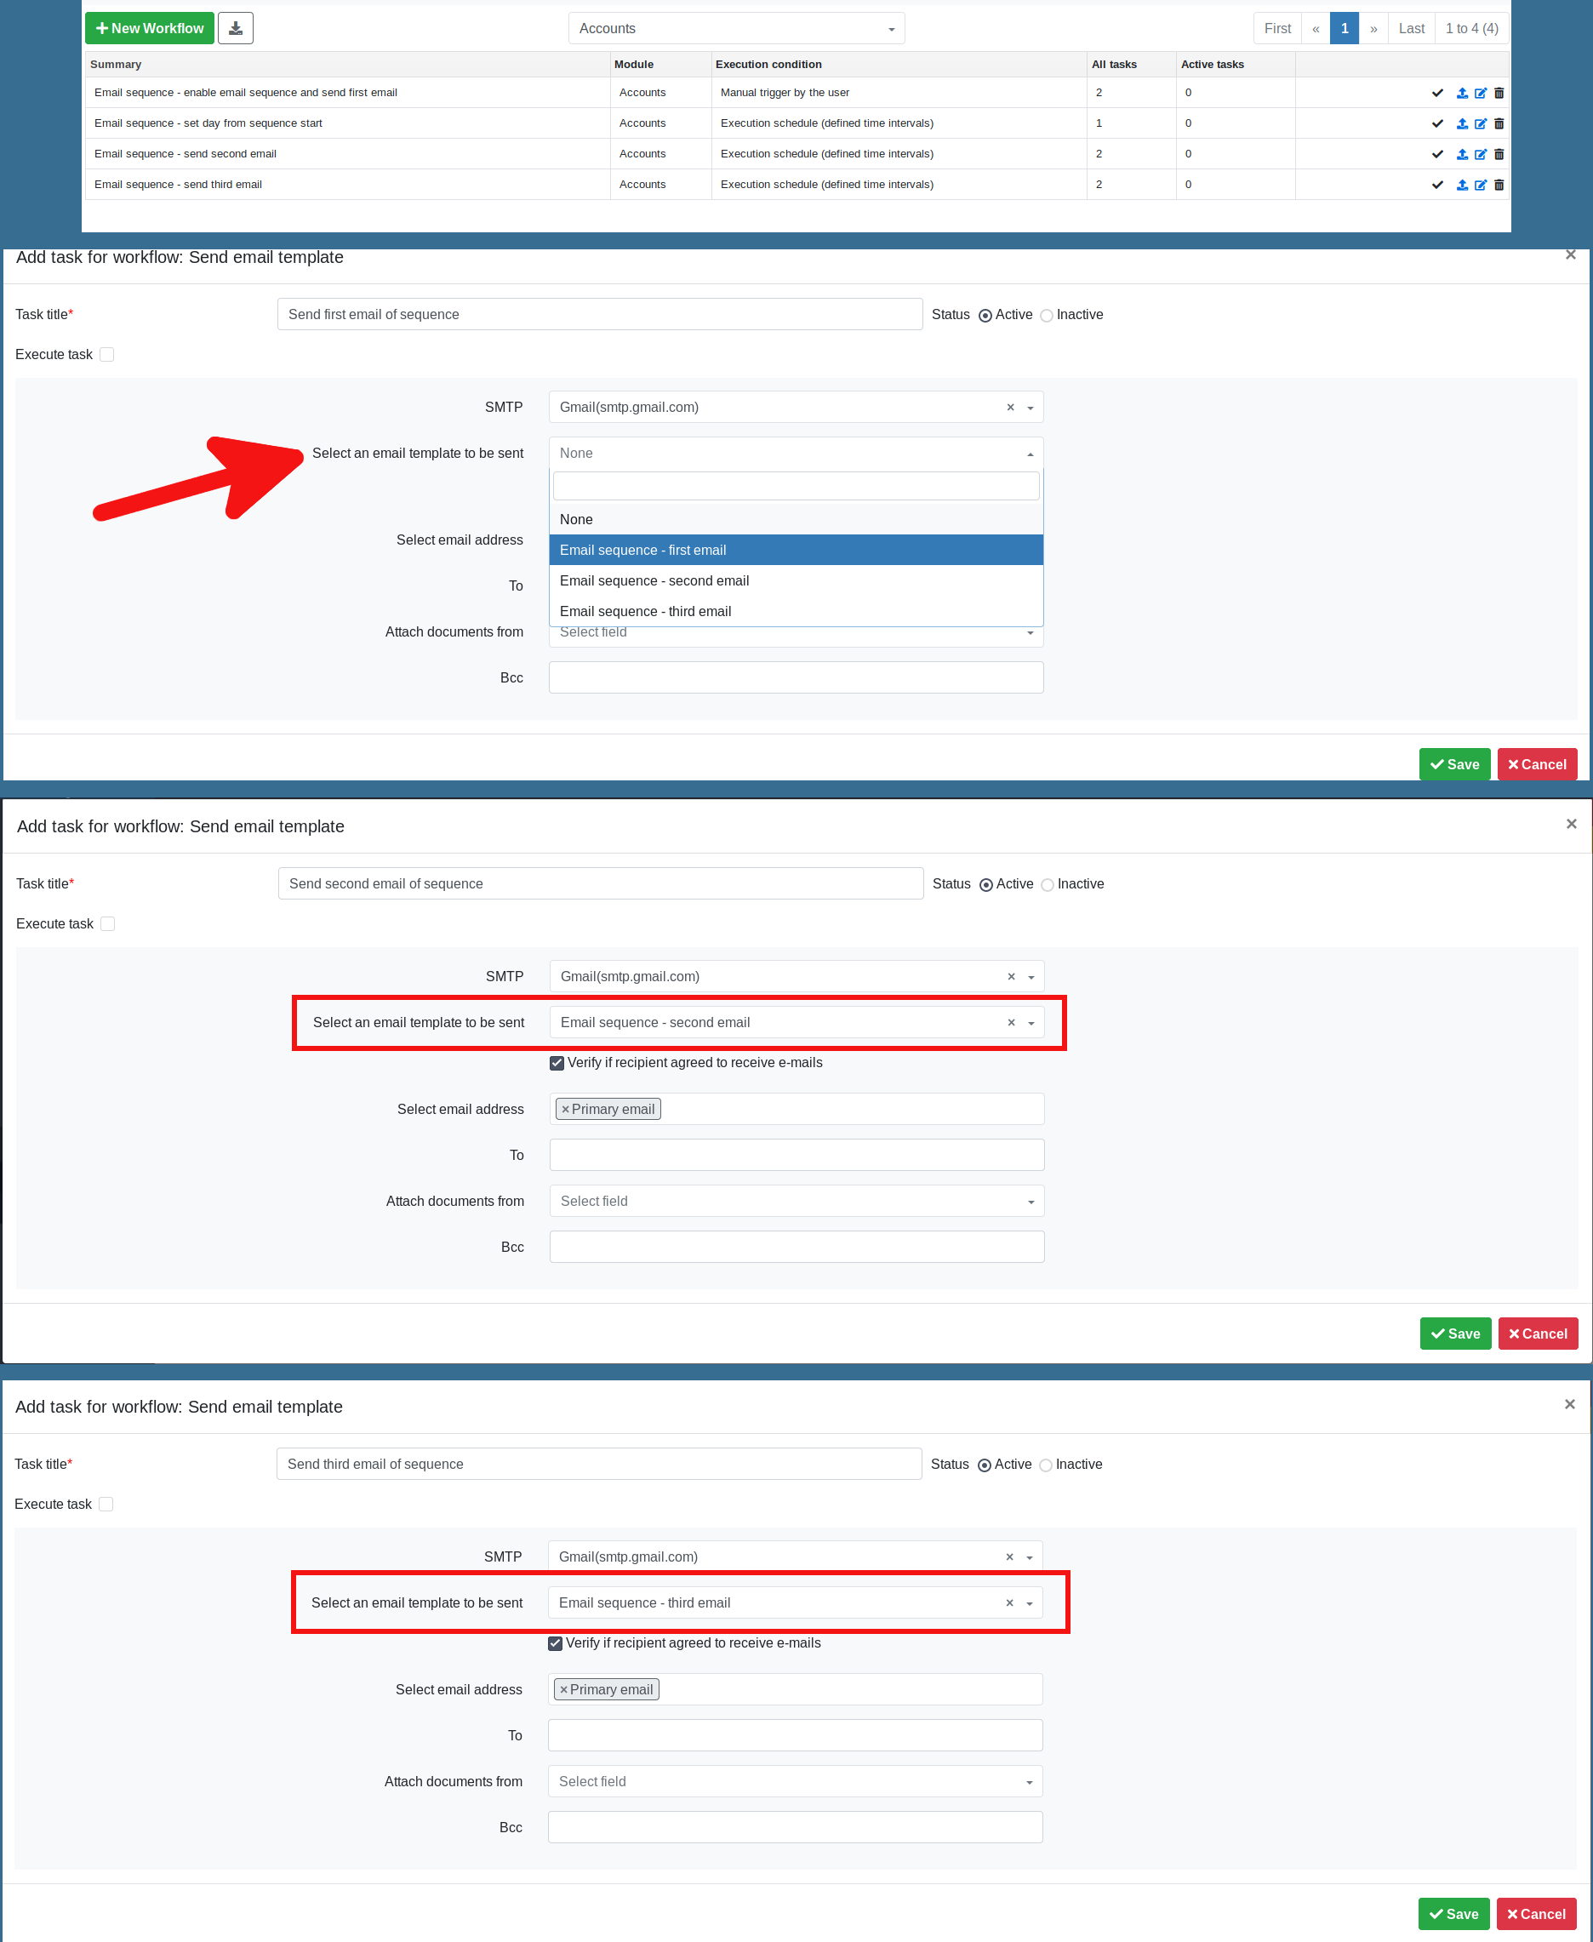Delete the 'enable email sequence and send first email' workflow
This screenshot has width=1593, height=1942.
(1499, 93)
